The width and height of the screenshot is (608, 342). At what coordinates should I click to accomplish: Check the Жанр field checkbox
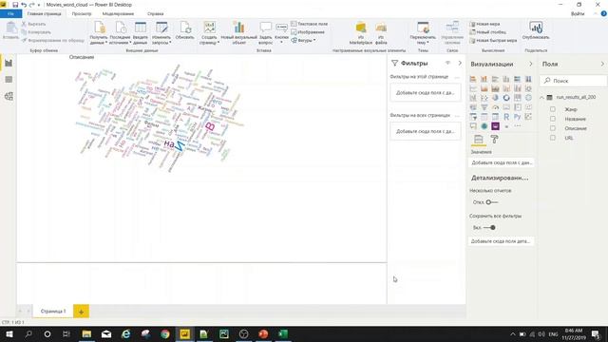[x=553, y=109]
